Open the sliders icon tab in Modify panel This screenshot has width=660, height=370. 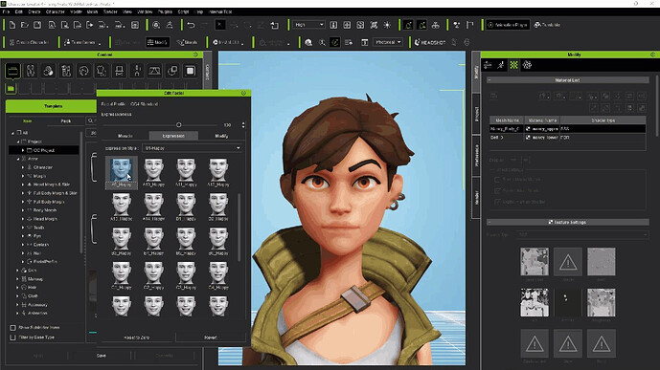pos(488,65)
